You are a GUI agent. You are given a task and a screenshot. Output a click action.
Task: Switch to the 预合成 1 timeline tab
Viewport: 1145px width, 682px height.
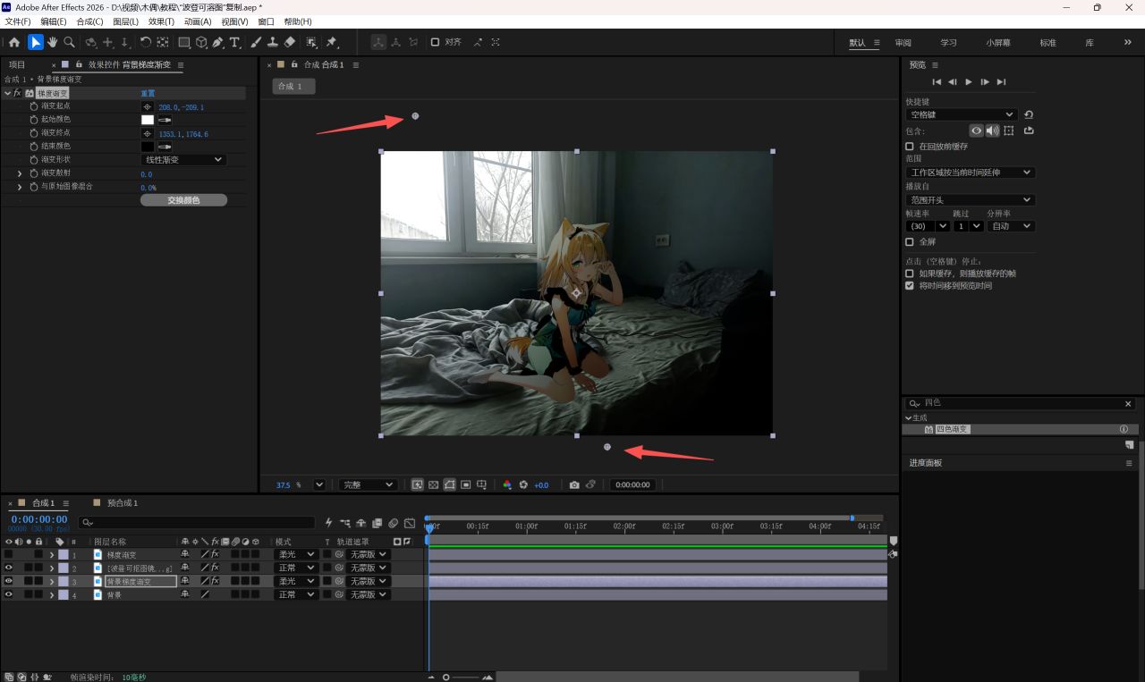123,503
